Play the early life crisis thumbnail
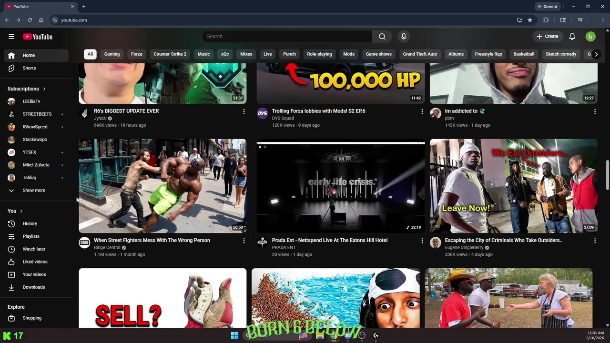Viewport: 610px width, 343px height. 340,186
